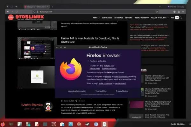This screenshot has height=127, width=191.
Task: Open Ubuntu 25.10 Questing Quokka post
Action: point(158,104)
